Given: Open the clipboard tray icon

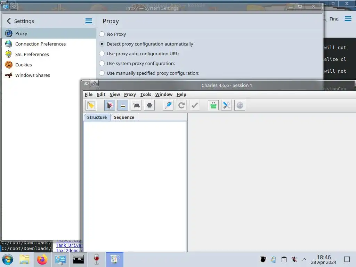Looking at the screenshot, I should click(x=284, y=259).
